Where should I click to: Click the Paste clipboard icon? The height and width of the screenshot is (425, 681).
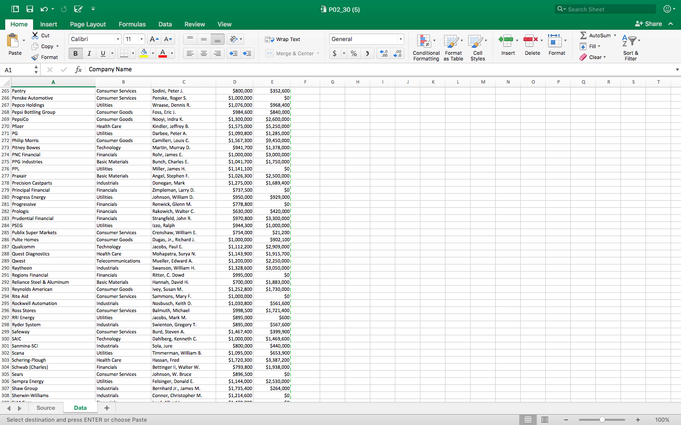(13, 41)
